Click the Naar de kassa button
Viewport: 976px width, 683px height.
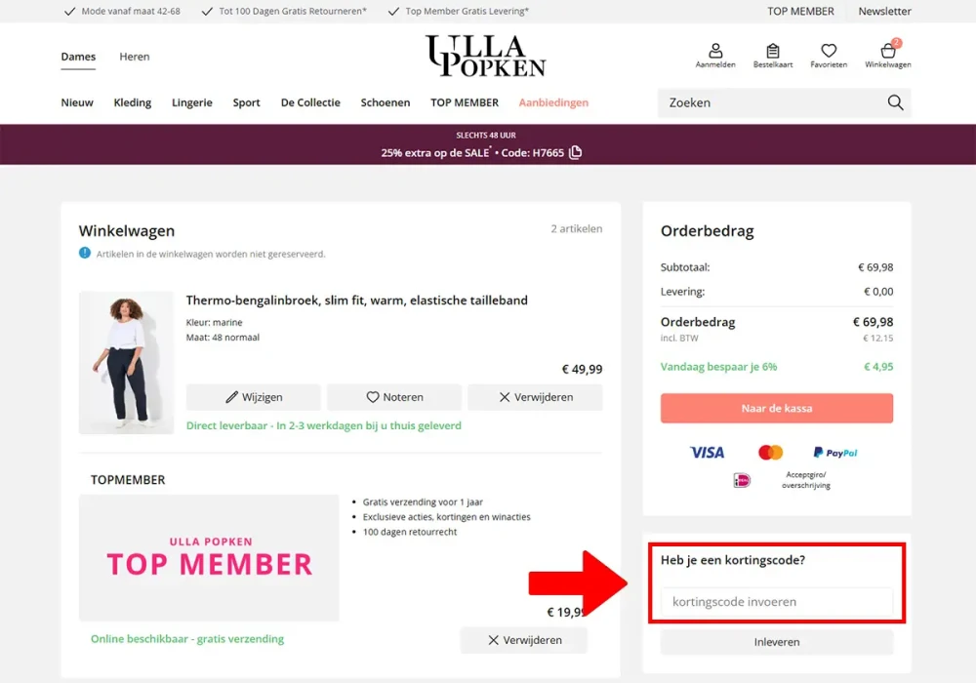tap(776, 408)
